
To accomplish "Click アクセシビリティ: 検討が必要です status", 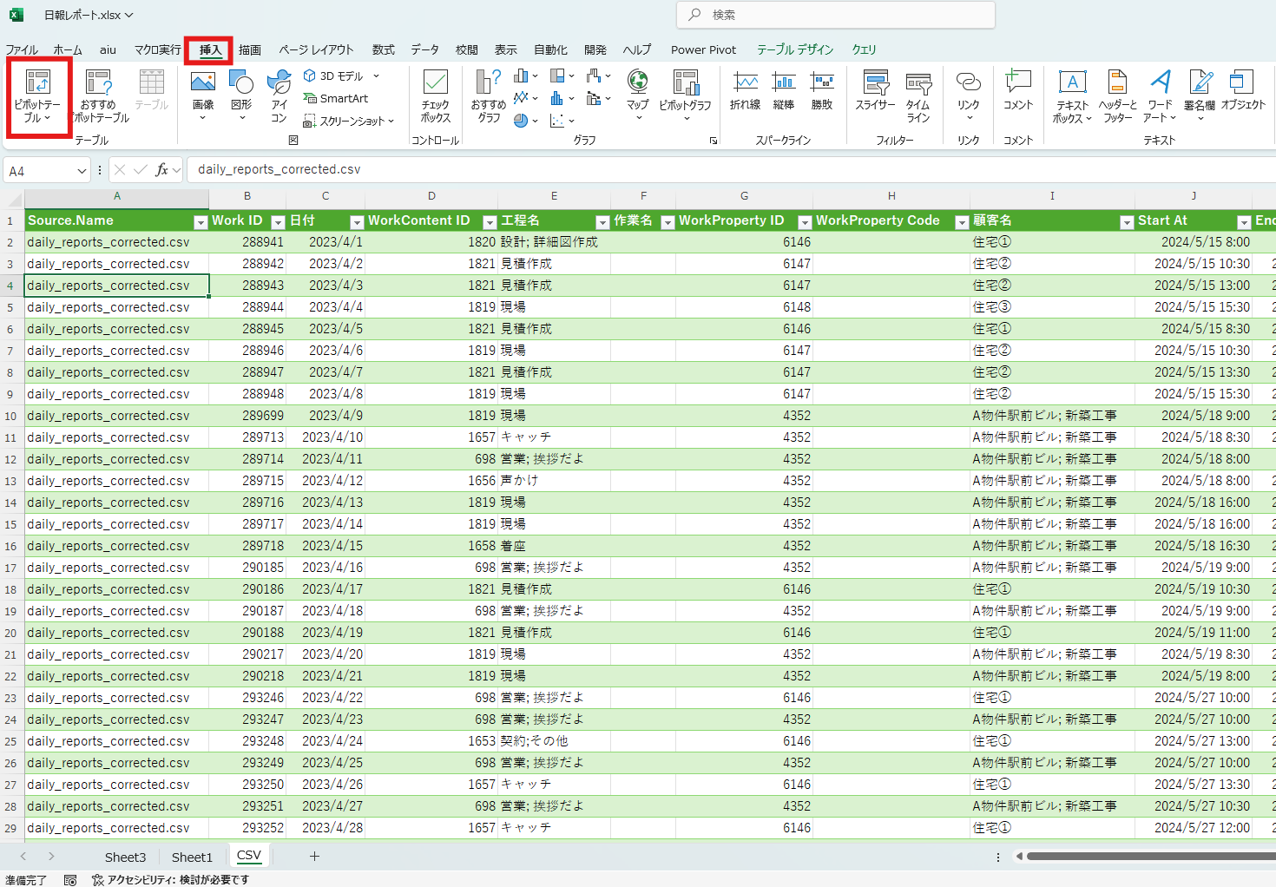I will tap(170, 879).
